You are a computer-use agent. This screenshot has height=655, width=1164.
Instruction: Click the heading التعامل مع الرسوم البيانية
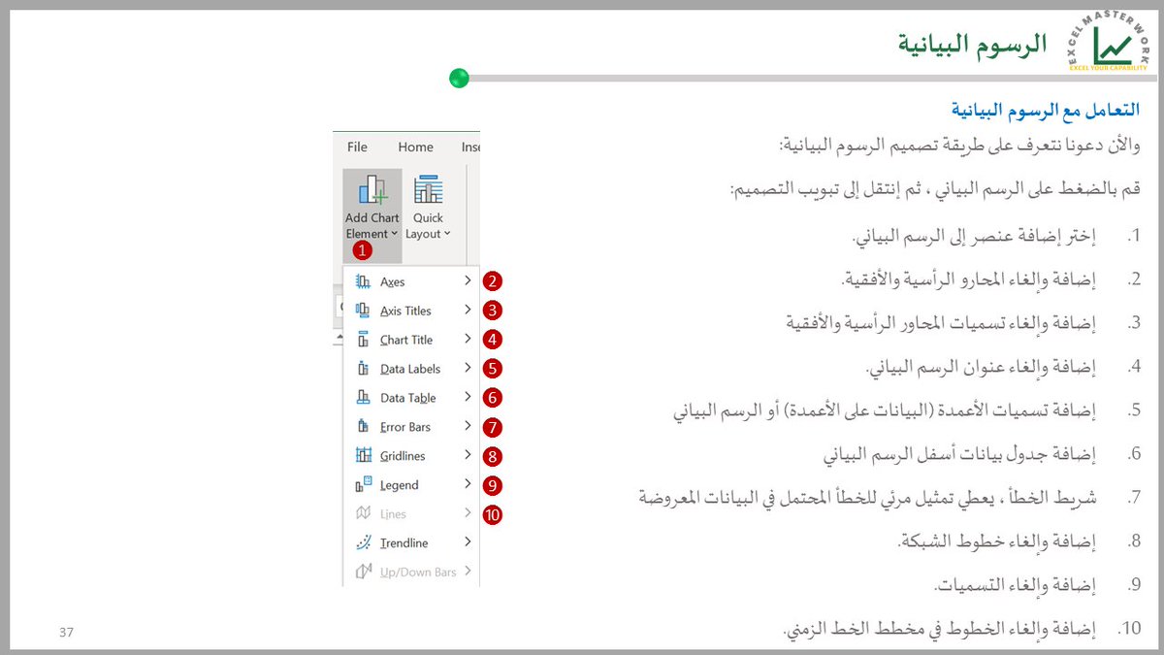coord(1046,110)
